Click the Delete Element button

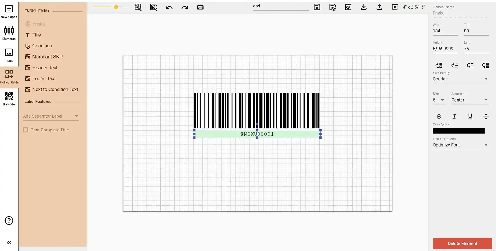[462, 244]
